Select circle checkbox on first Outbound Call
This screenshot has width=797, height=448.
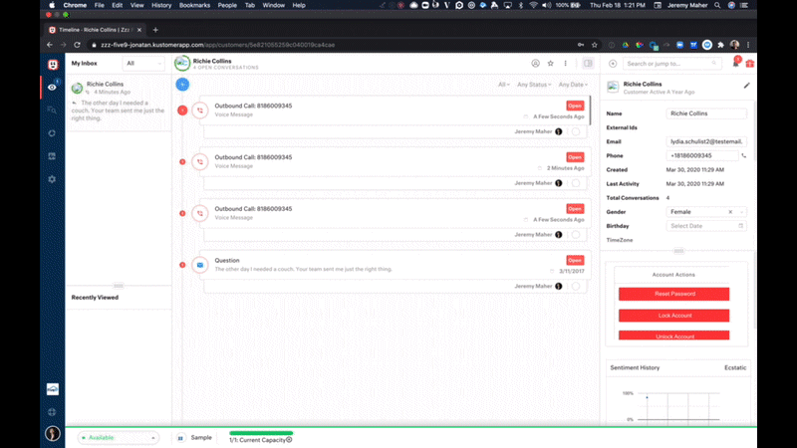tap(576, 131)
